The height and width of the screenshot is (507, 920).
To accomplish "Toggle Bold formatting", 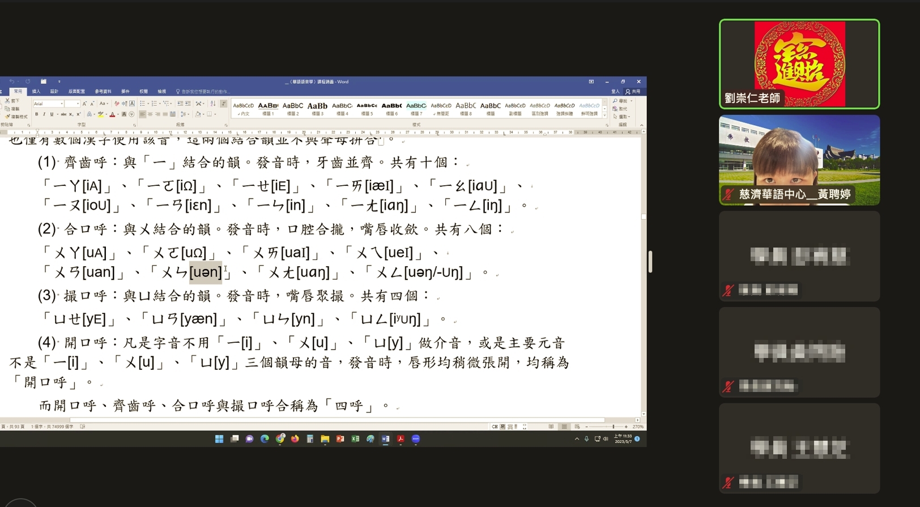I will click(x=37, y=114).
